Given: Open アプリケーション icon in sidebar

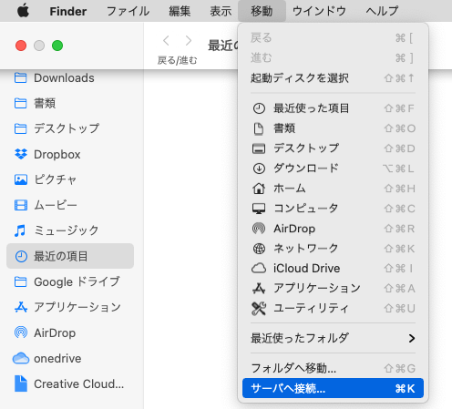Looking at the screenshot, I should (21, 307).
